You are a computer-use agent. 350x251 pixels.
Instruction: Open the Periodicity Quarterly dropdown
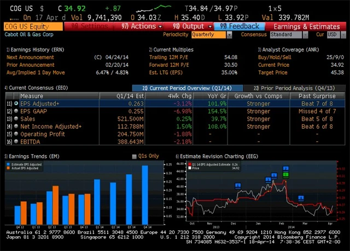pyautogui.click(x=213, y=35)
